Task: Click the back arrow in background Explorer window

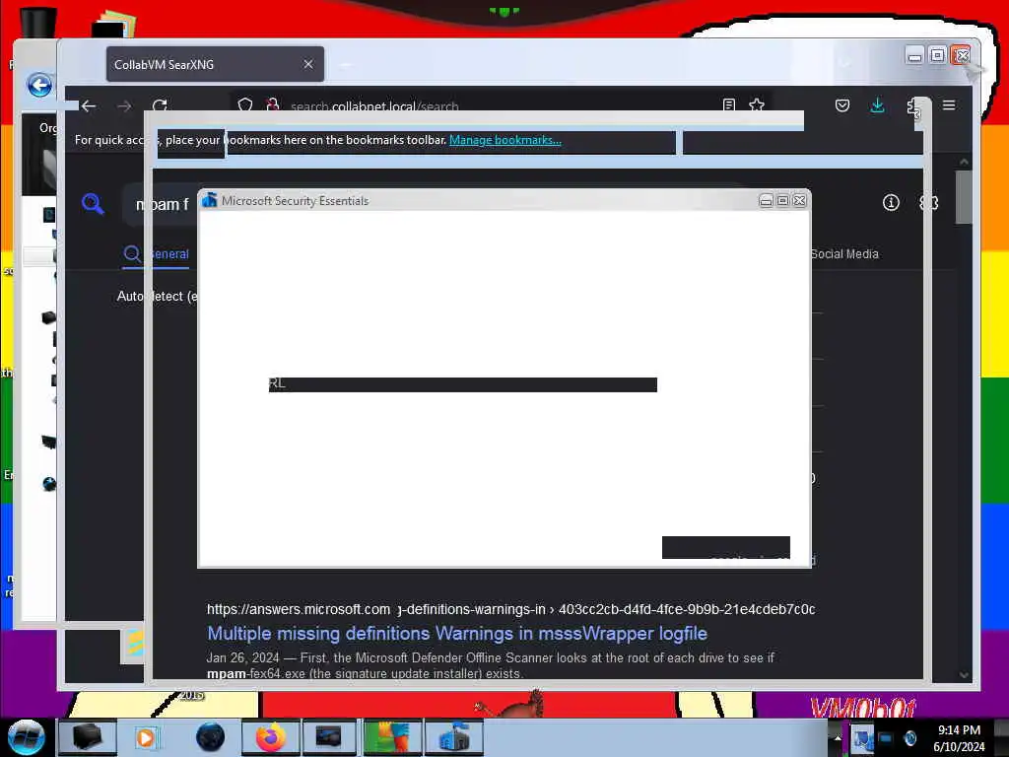Action: pos(39,85)
